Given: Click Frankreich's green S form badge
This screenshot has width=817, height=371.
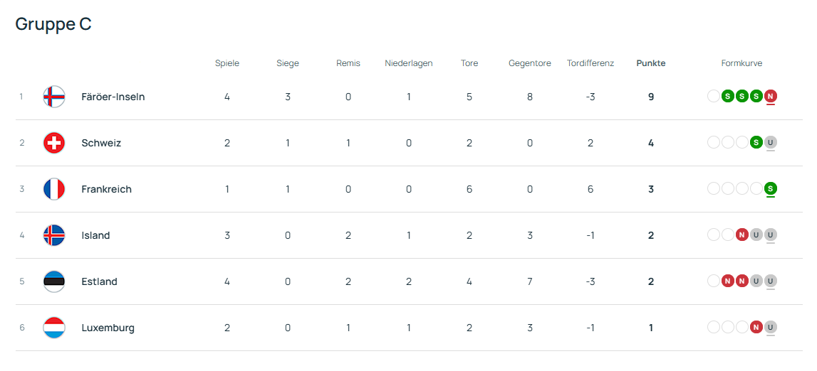Looking at the screenshot, I should tap(770, 188).
